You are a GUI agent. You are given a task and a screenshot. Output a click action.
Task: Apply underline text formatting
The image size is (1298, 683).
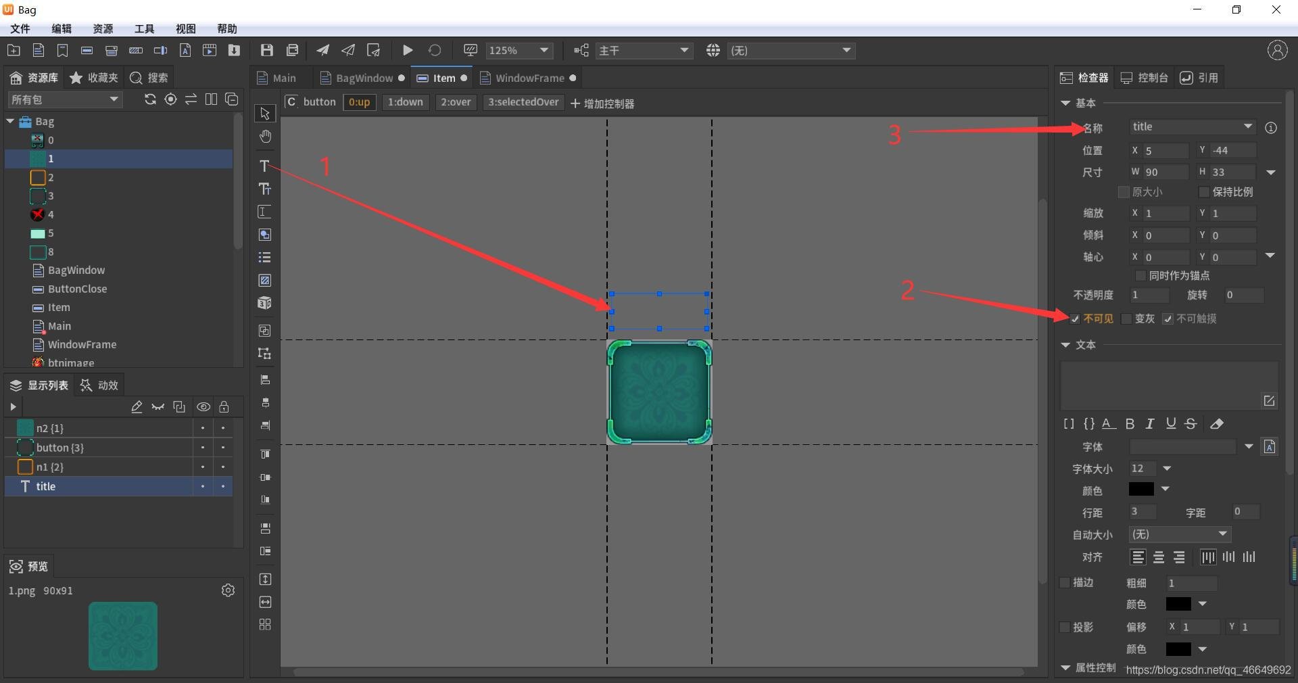point(1171,424)
